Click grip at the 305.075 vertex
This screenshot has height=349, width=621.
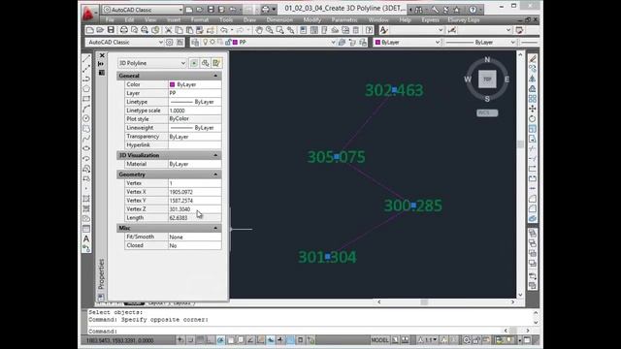point(337,157)
